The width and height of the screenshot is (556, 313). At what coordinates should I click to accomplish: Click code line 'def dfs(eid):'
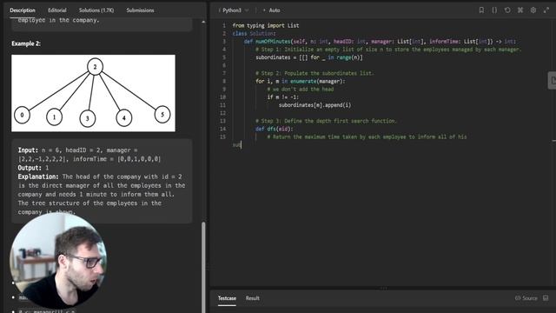point(274,129)
